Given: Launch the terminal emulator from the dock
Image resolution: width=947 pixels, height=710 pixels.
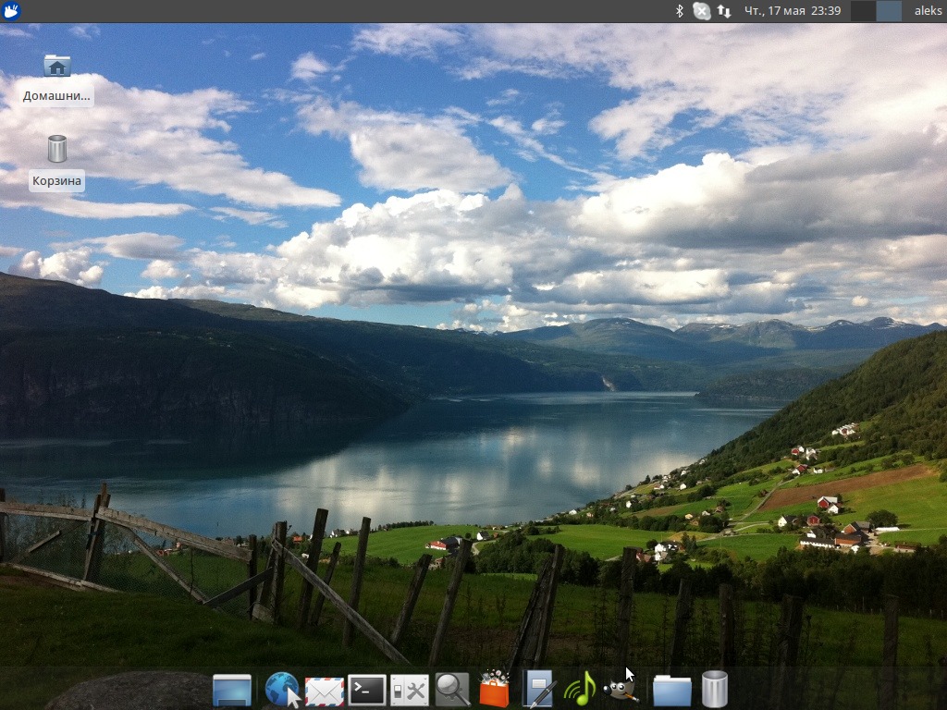Looking at the screenshot, I should tap(367, 690).
